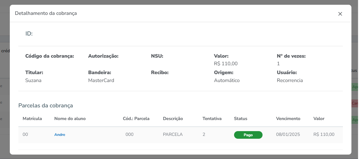Click the Cód.: Parcela column header
This screenshot has width=359, height=159.
point(136,118)
